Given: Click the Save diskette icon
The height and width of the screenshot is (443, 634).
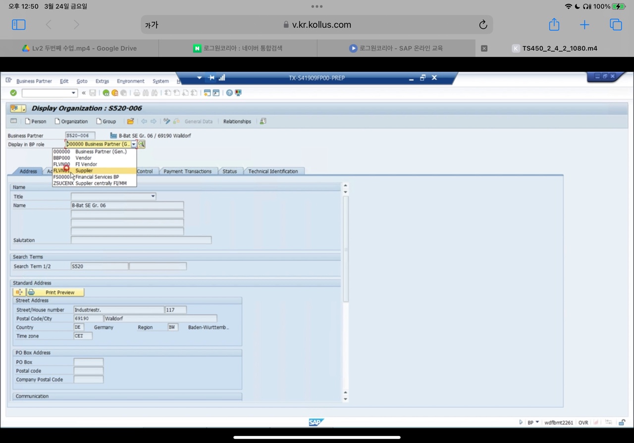Looking at the screenshot, I should (93, 93).
